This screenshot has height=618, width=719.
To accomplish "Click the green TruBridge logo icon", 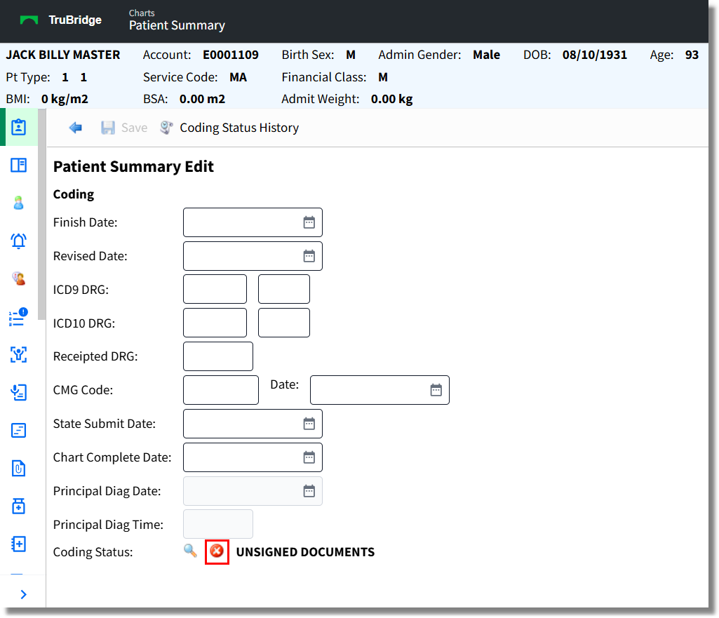I will (x=29, y=20).
